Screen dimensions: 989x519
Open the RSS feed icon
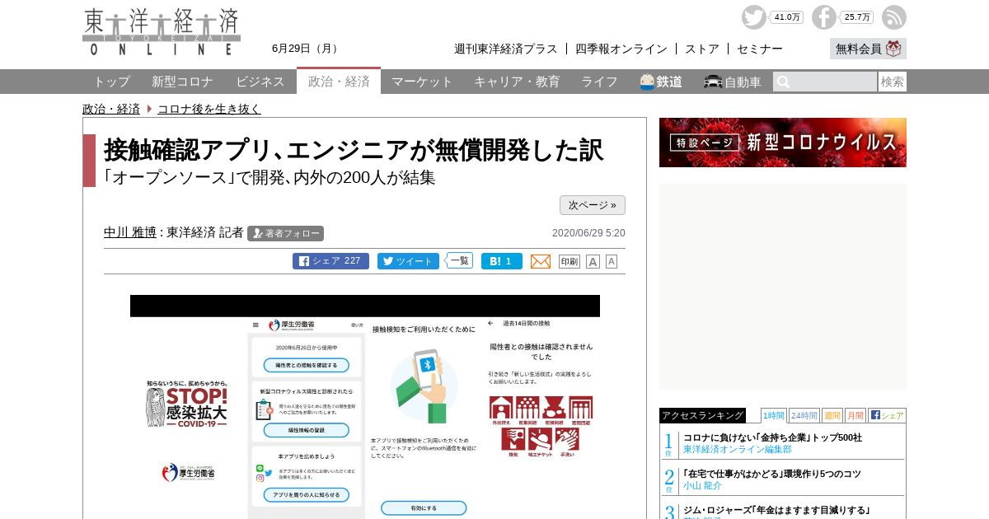(893, 17)
